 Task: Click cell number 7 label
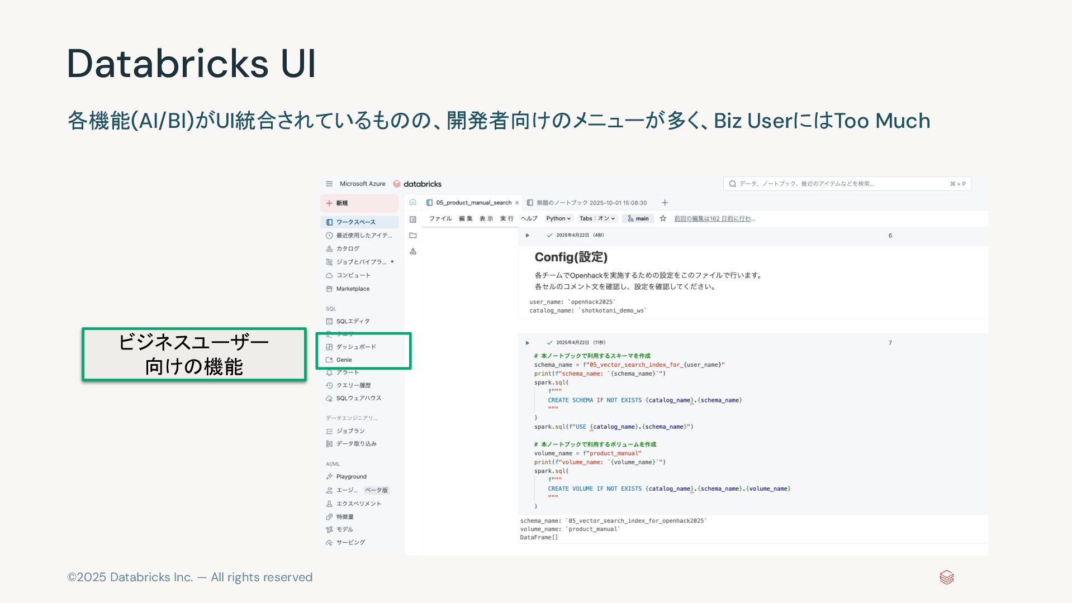(x=890, y=343)
